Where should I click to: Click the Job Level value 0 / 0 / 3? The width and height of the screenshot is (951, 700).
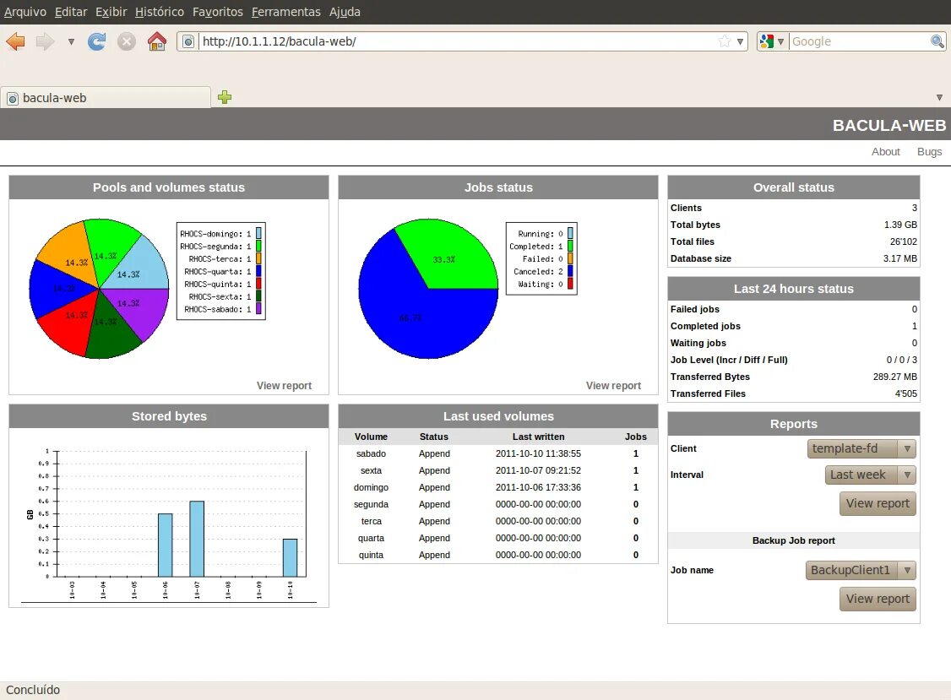(x=902, y=360)
